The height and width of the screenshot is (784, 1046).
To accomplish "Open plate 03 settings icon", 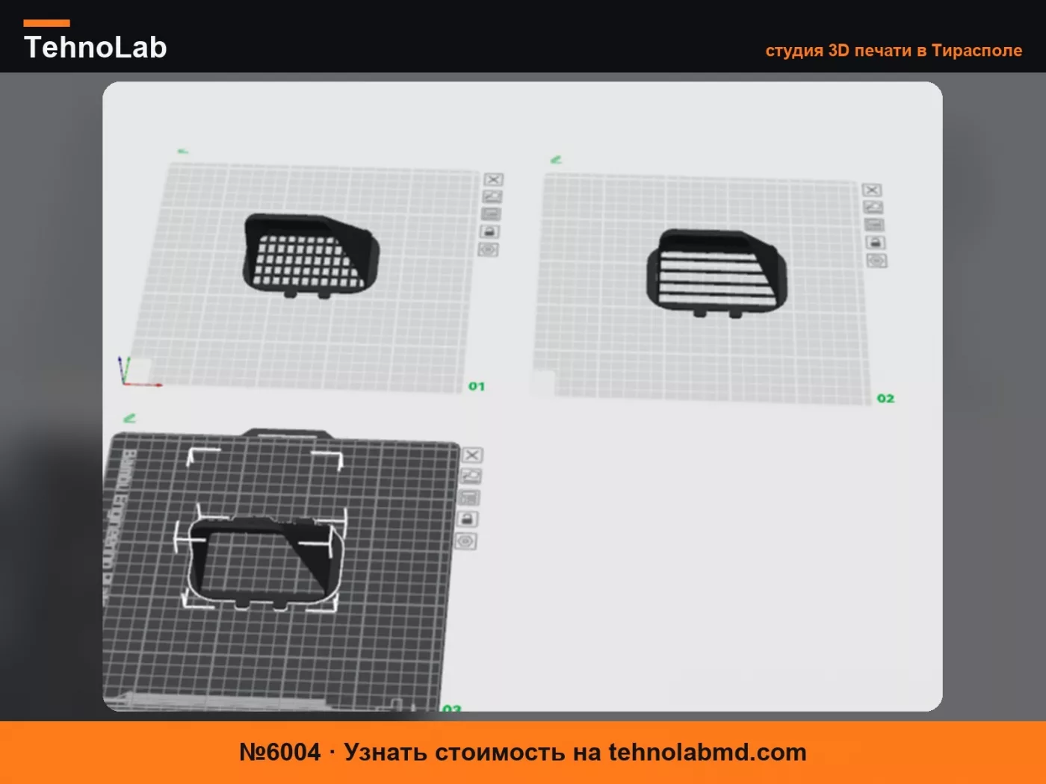I will pyautogui.click(x=466, y=541).
